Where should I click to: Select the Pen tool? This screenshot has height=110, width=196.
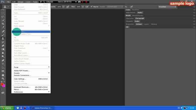[3, 61]
